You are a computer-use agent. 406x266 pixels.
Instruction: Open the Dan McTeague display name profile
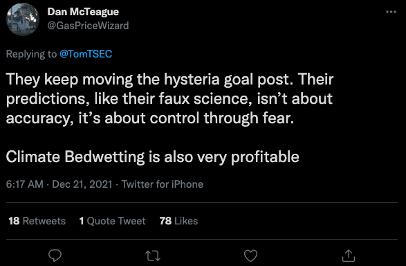tap(83, 12)
